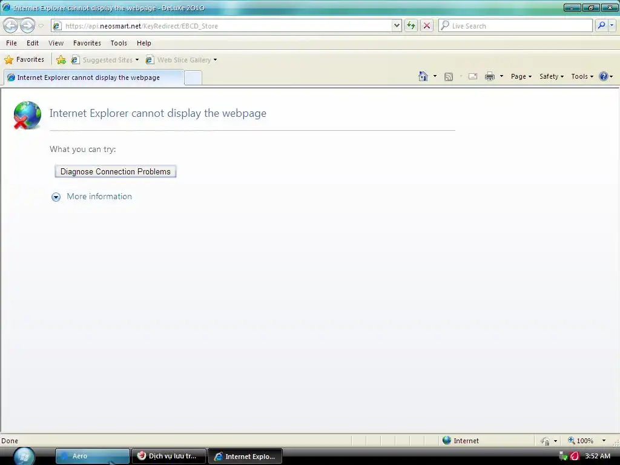The image size is (620, 465).
Task: Open the Tools command bar menu
Action: 582,76
